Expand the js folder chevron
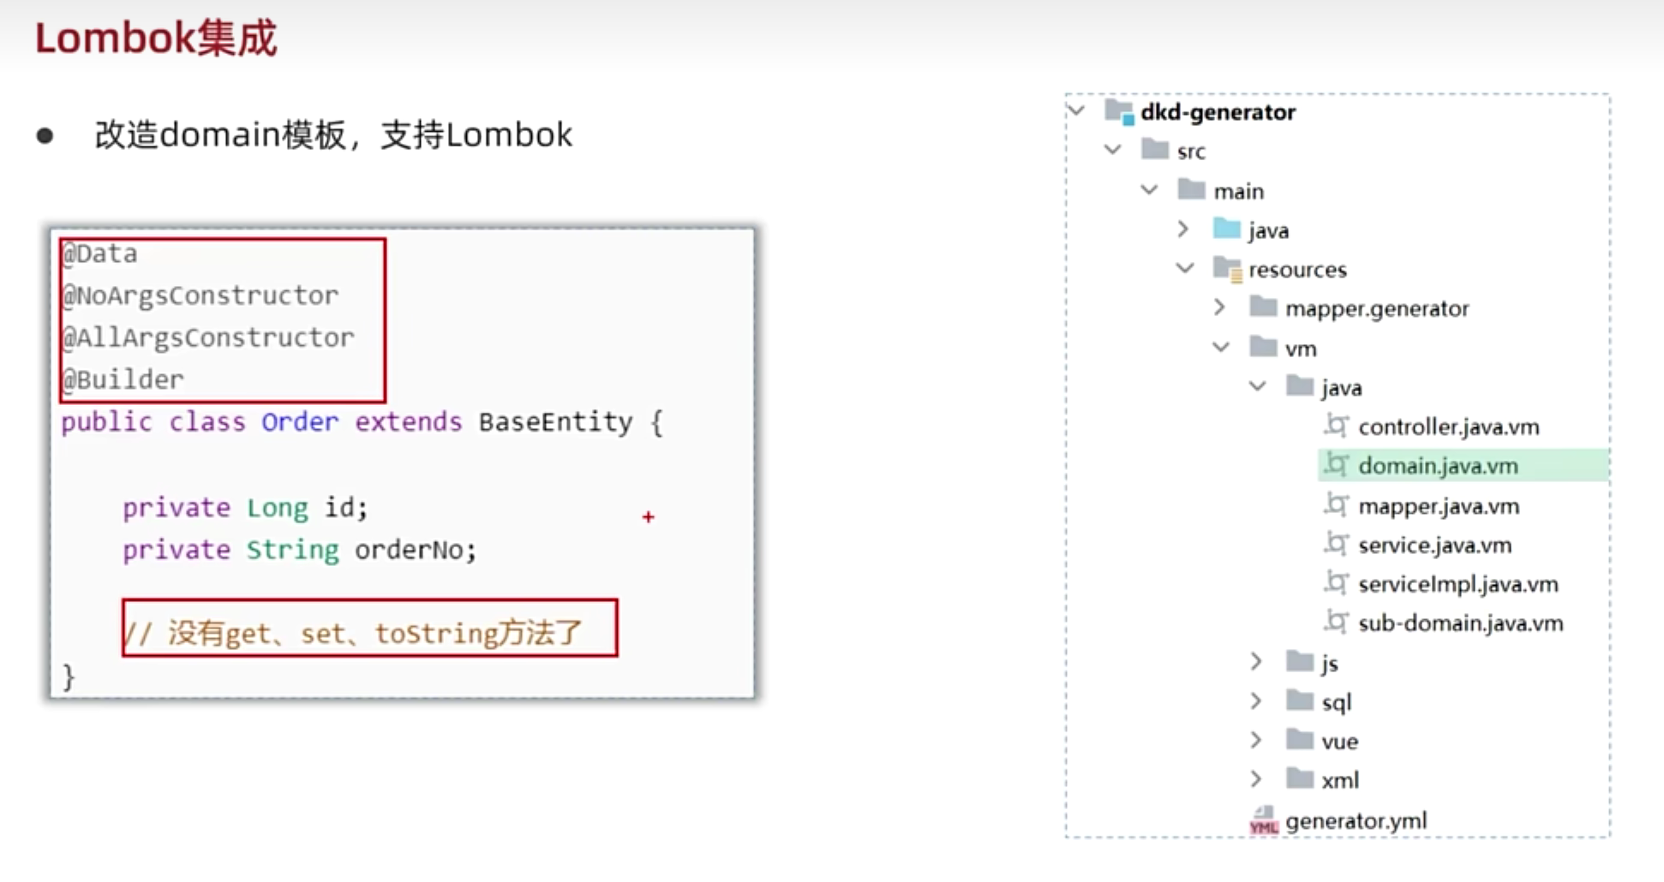 coord(1256,661)
